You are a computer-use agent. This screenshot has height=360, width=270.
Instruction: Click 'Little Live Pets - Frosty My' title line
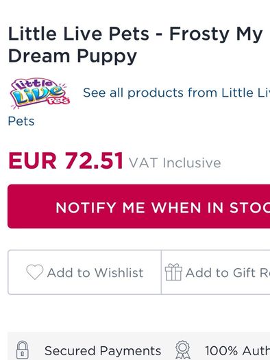(136, 34)
